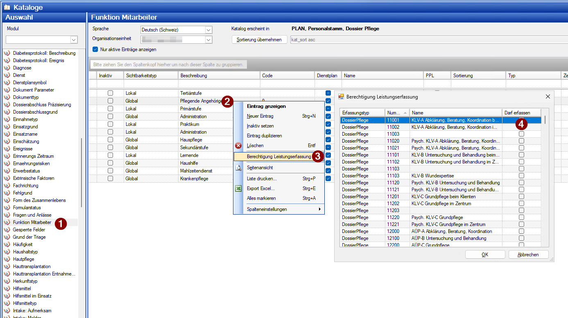The height and width of the screenshot is (318, 568).
Task: Toggle 'Nur aktive Einträge anzeigen' checkbox
Action: pyautogui.click(x=95, y=49)
